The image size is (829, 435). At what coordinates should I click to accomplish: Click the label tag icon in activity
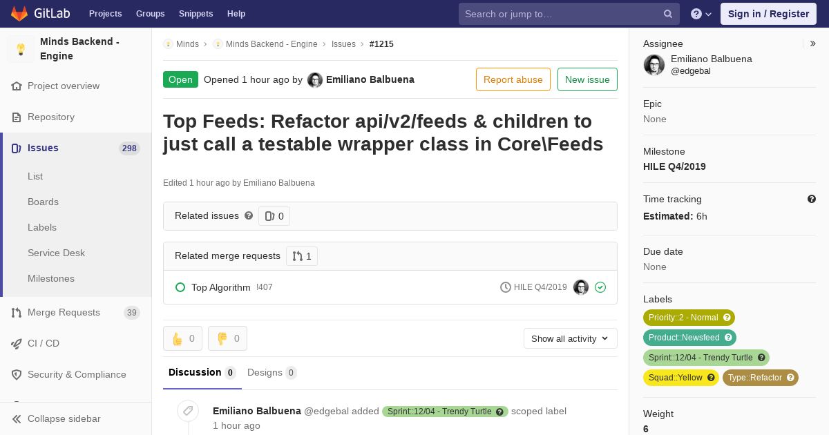pyautogui.click(x=188, y=412)
